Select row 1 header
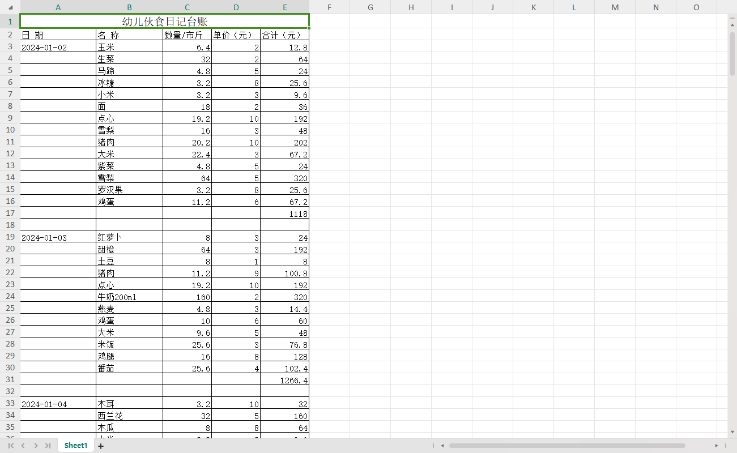Screen dimensions: 737x453 point(10,22)
